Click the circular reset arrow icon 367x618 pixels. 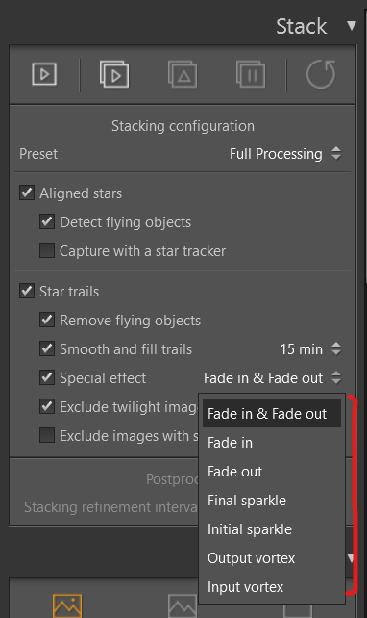point(321,74)
